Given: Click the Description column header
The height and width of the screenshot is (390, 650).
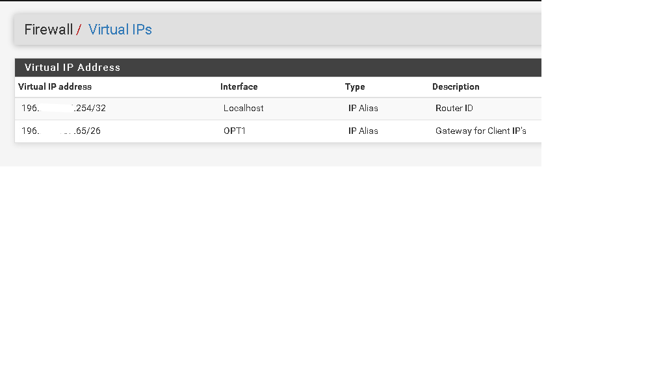Looking at the screenshot, I should click(456, 86).
